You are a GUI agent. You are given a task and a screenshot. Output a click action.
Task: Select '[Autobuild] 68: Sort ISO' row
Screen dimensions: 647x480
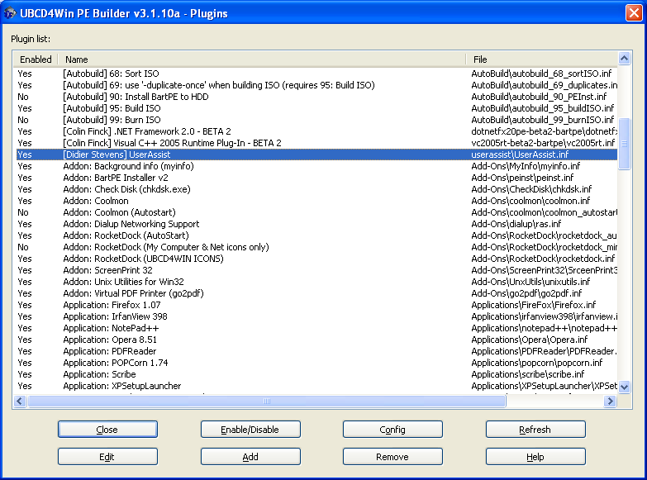(316, 74)
